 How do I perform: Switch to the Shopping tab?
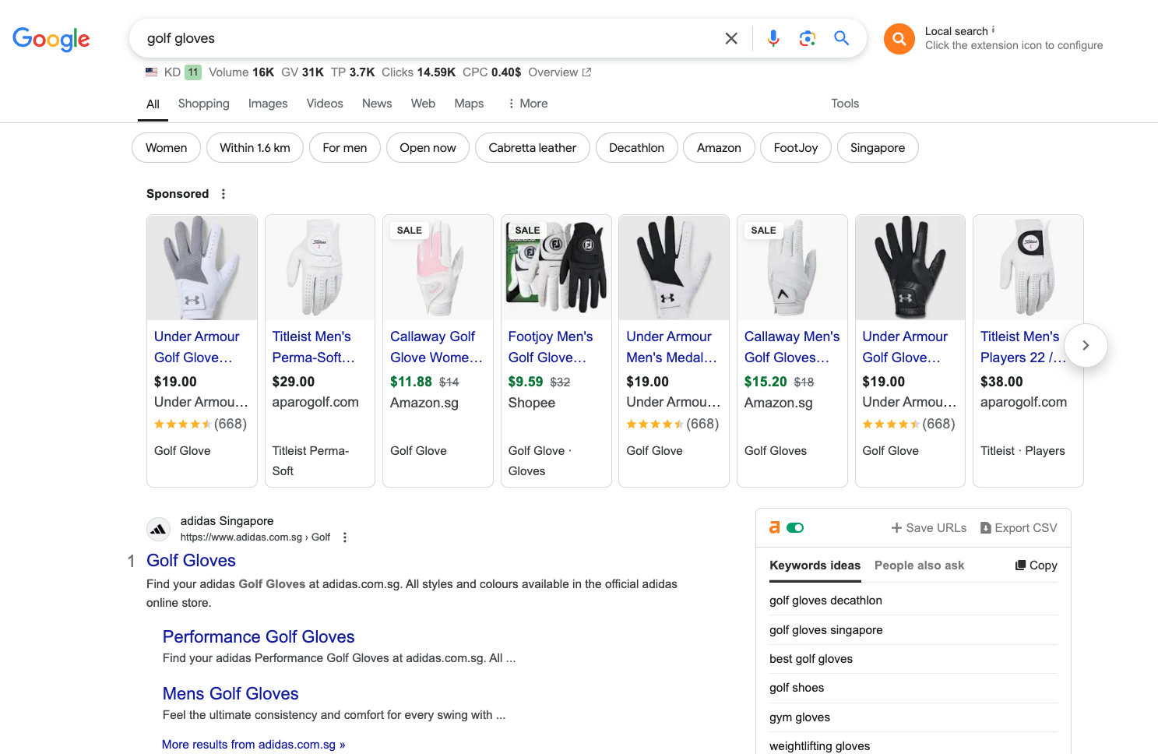point(203,104)
